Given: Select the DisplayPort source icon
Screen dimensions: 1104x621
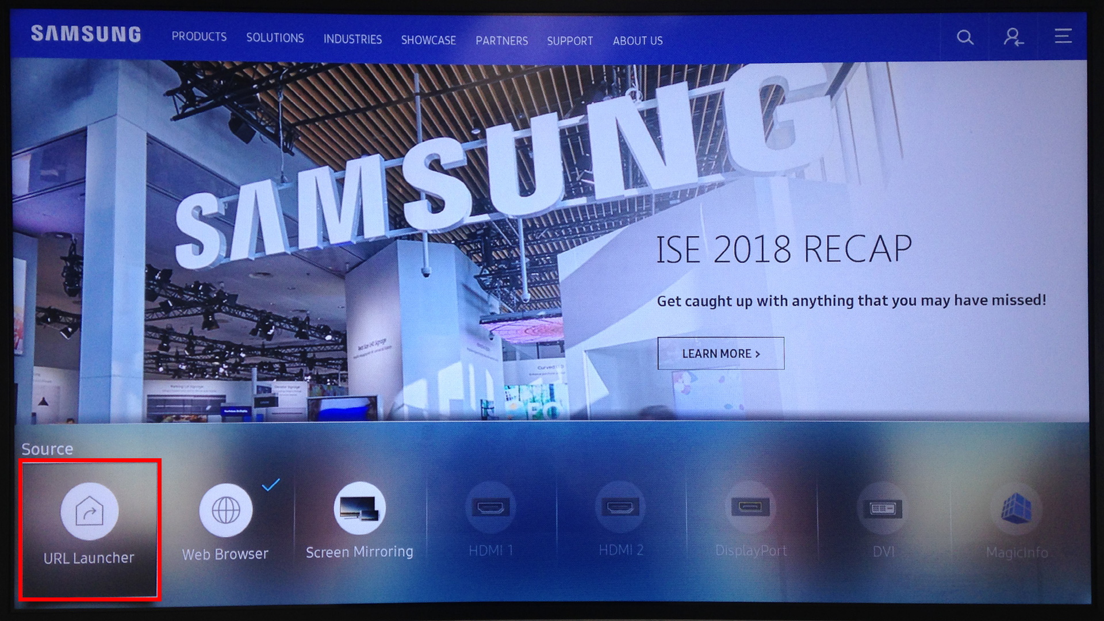Looking at the screenshot, I should 750,507.
